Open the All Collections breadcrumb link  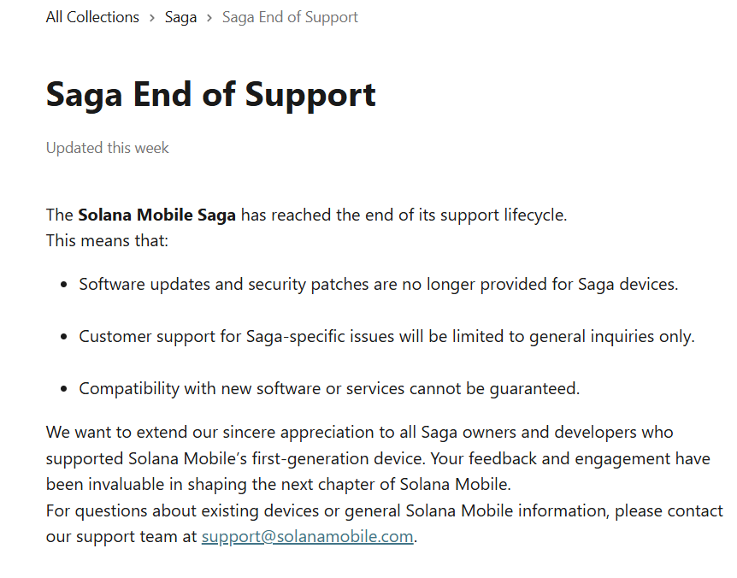(92, 17)
